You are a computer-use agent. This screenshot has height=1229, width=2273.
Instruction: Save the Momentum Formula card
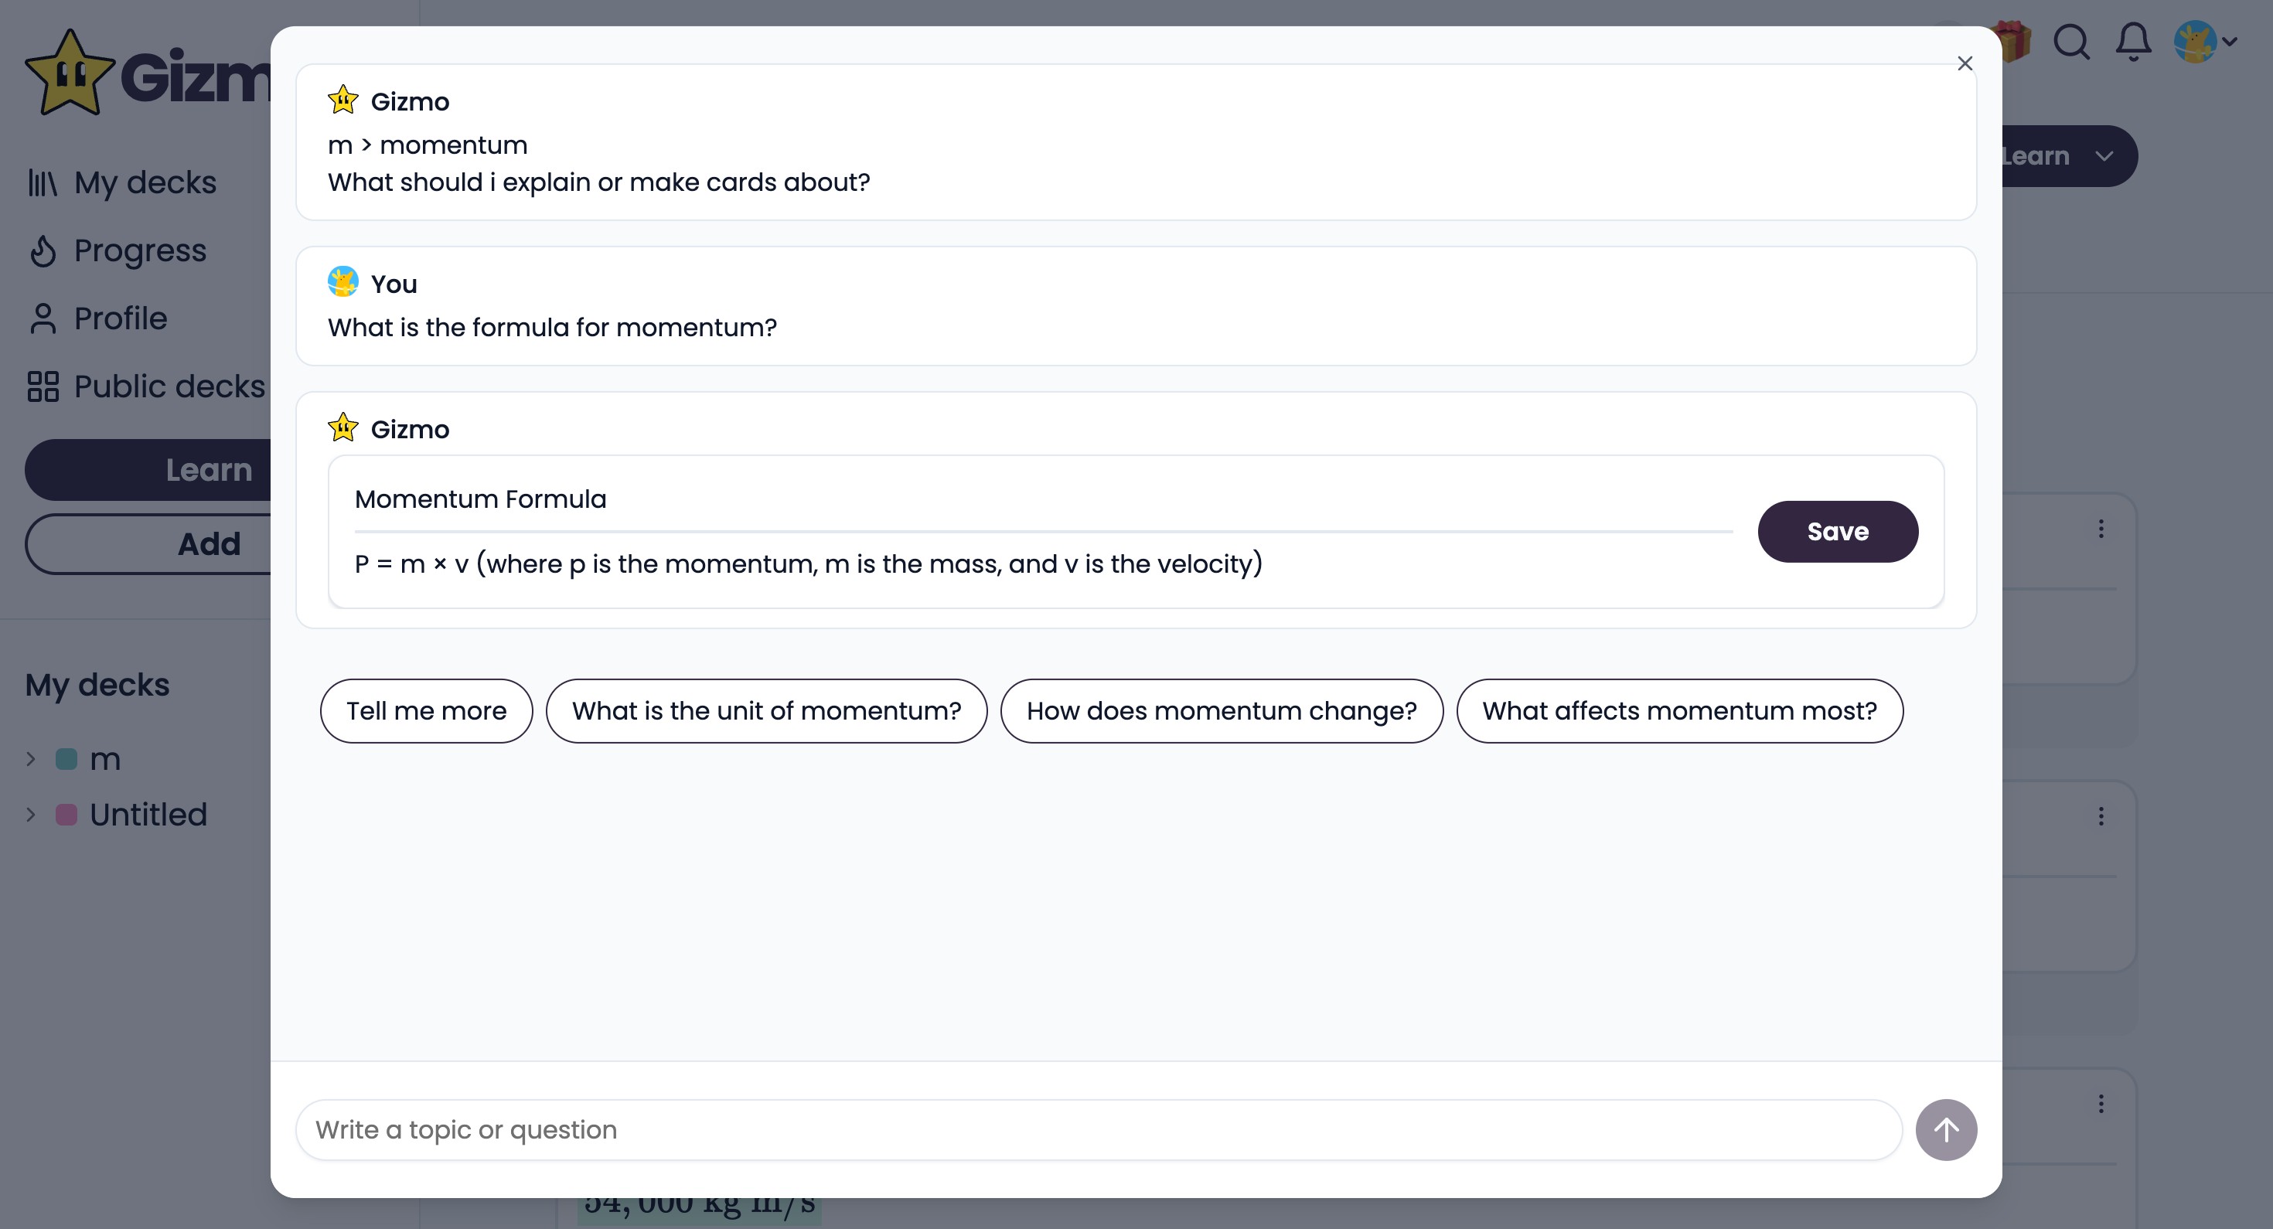tap(1837, 532)
